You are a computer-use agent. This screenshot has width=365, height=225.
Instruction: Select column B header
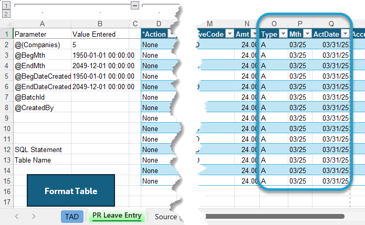[x=100, y=24]
